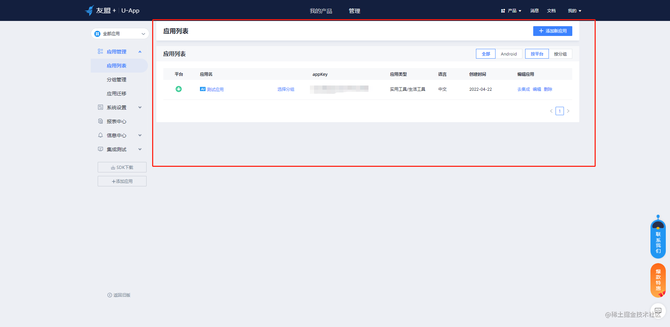
Task: Click the +添加应用 sidebar button
Action: (x=122, y=181)
